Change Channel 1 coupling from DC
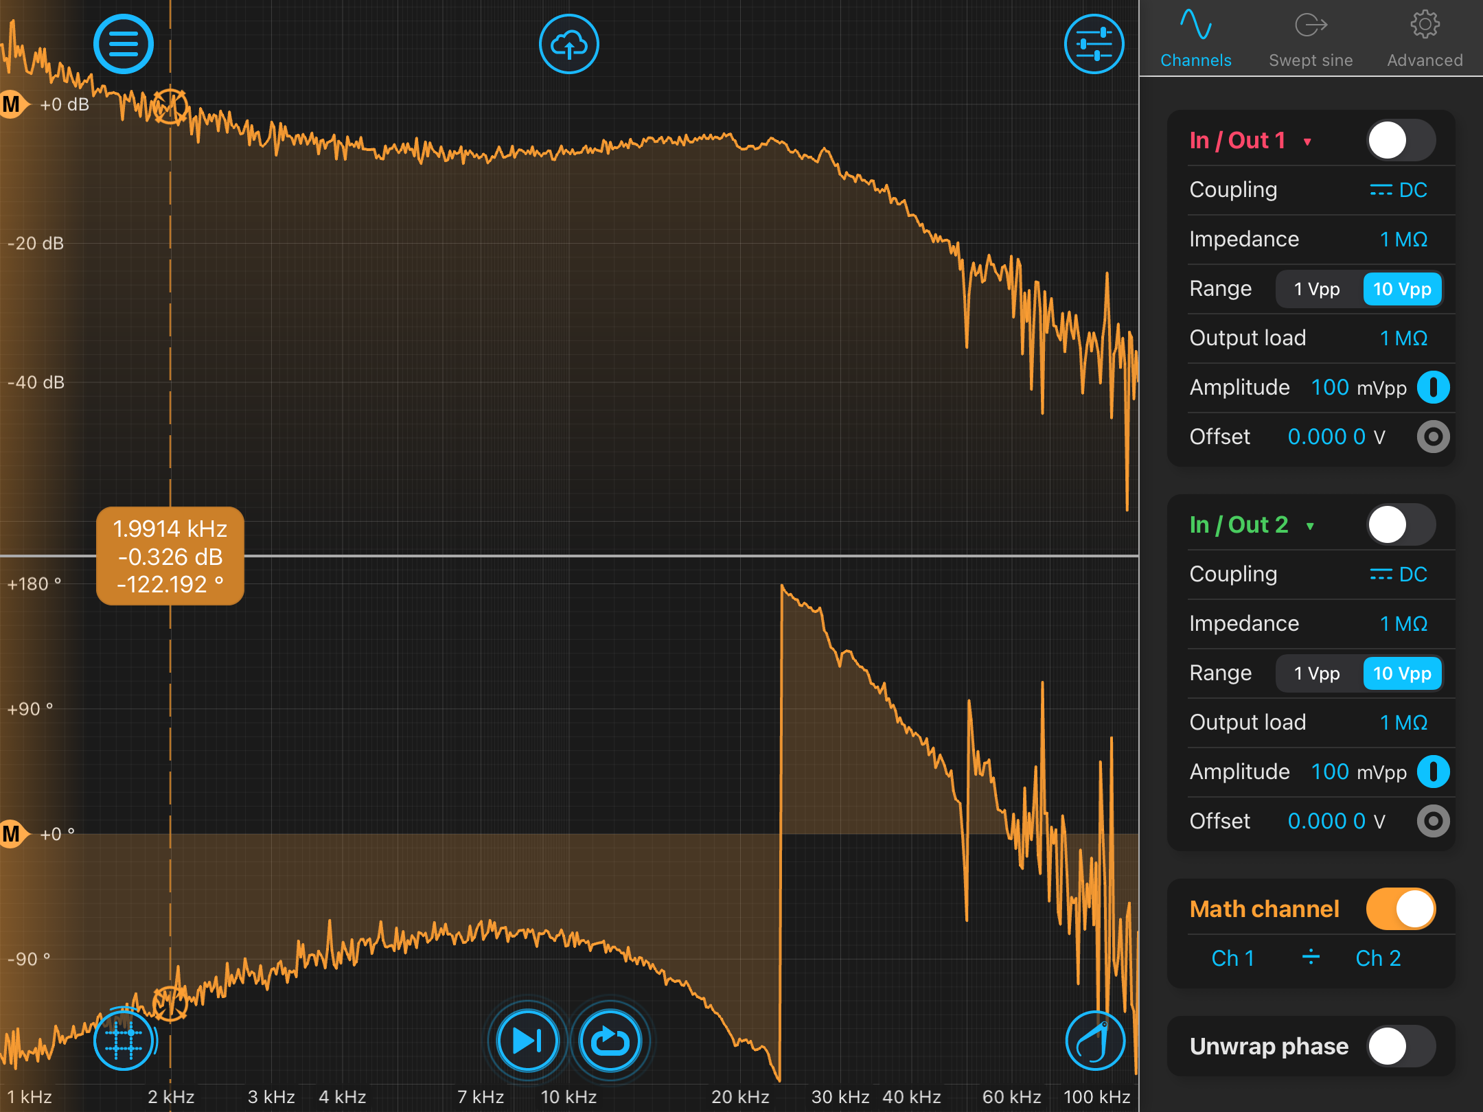1483x1112 pixels. pyautogui.click(x=1399, y=190)
